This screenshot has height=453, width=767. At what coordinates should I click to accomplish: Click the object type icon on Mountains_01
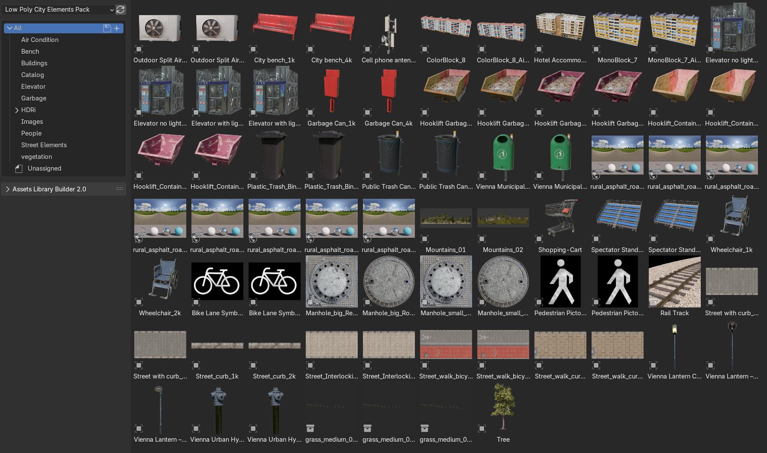pos(424,239)
